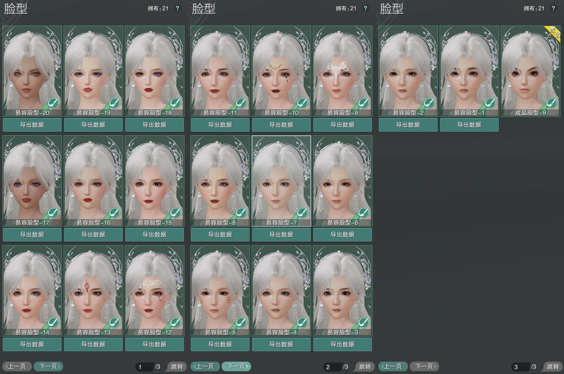Export data for 易容脸型-9
Viewport: 564px width, 374px height.
coord(343,125)
